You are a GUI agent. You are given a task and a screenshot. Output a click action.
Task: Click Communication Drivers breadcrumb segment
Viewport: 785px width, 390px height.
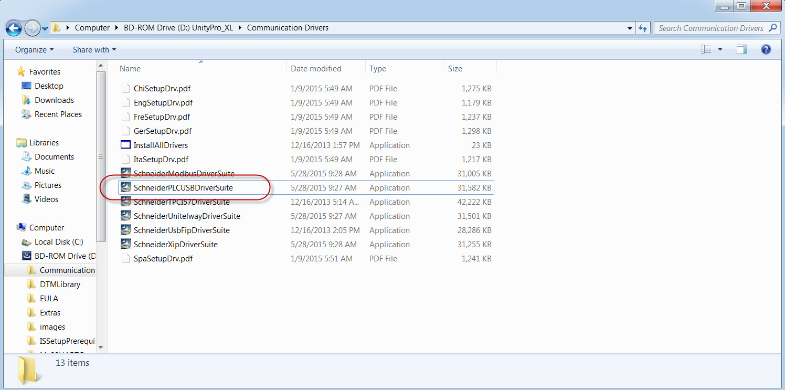click(288, 28)
